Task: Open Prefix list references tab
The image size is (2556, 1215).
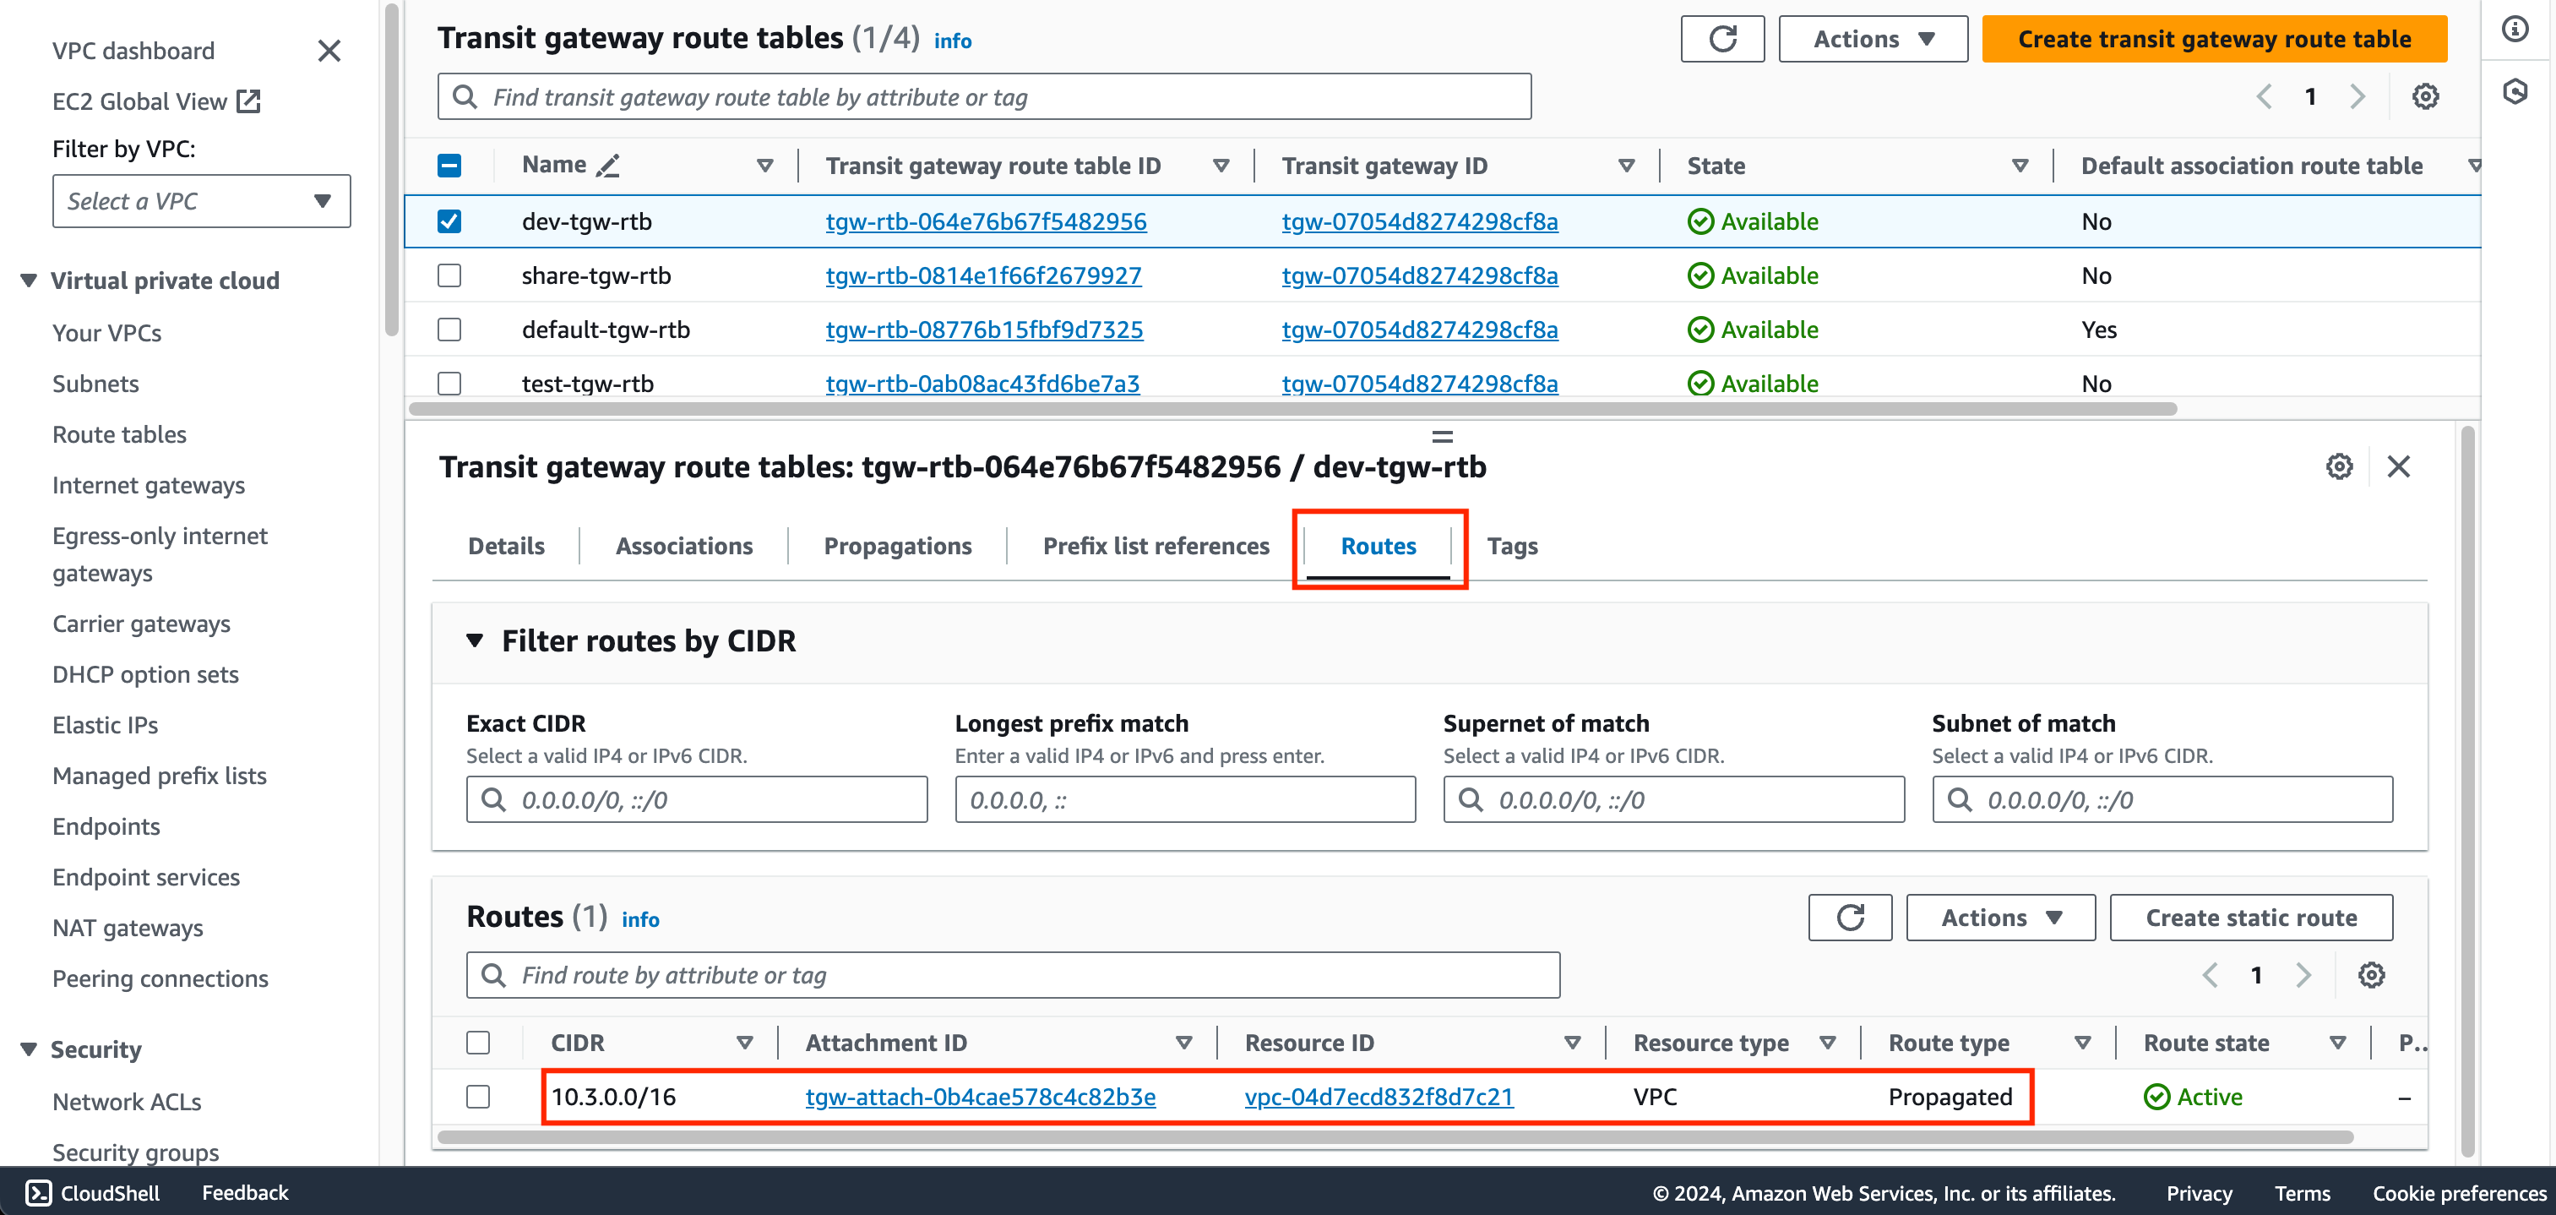Action: (1156, 546)
